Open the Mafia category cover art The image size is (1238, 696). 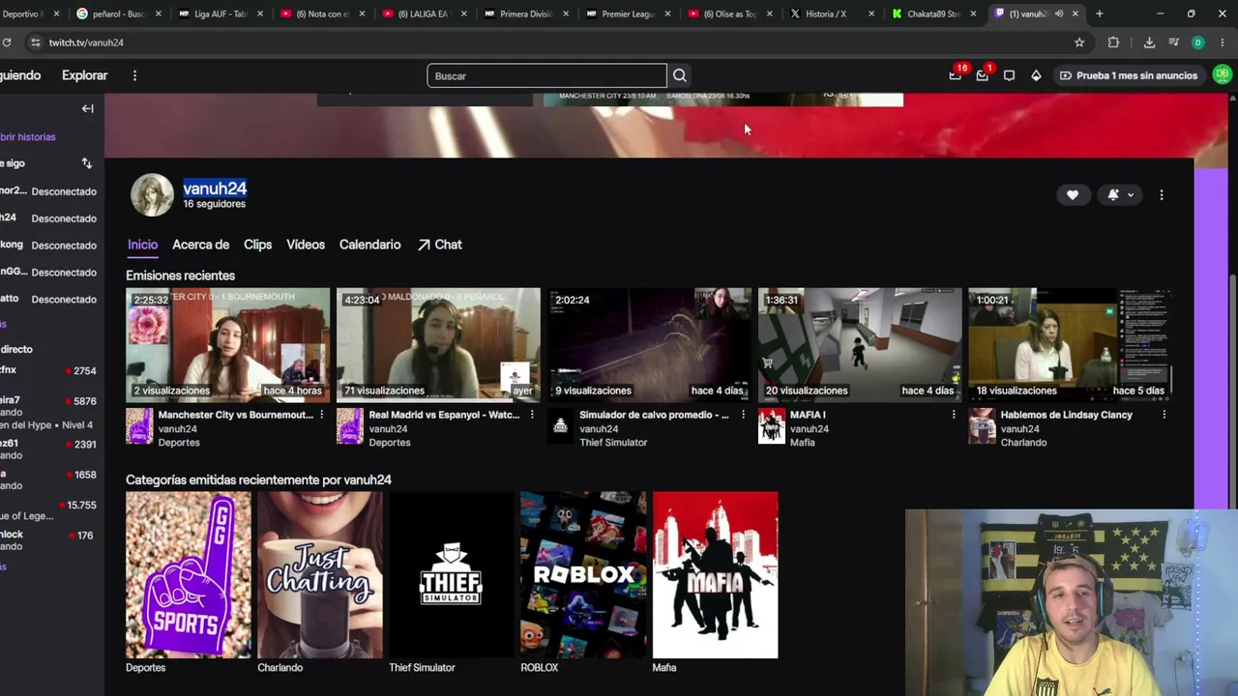tap(715, 575)
